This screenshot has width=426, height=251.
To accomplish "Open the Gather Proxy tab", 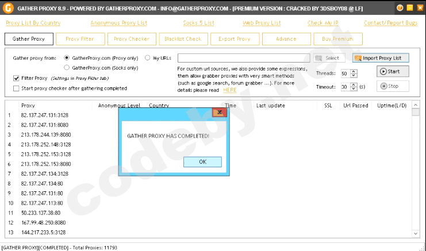I will click(29, 39).
